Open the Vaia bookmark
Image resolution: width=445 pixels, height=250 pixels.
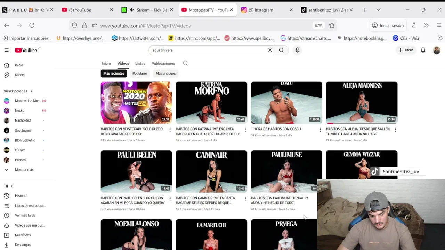[406, 38]
